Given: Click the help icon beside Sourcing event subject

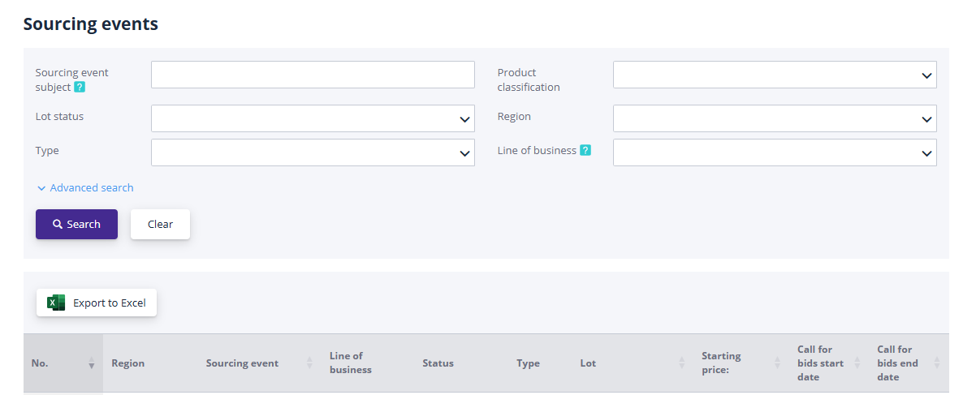Looking at the screenshot, I should tap(80, 87).
